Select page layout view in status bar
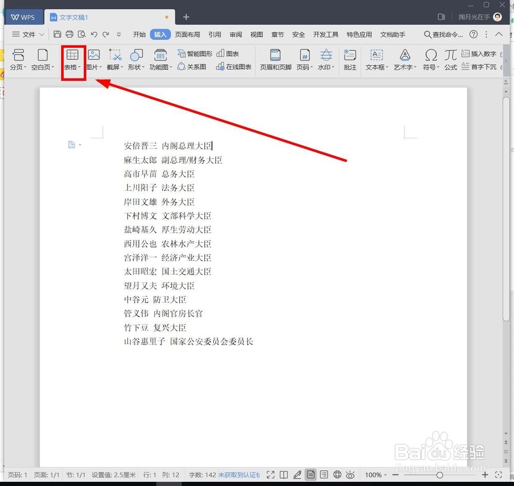The width and height of the screenshot is (514, 486). (x=311, y=475)
